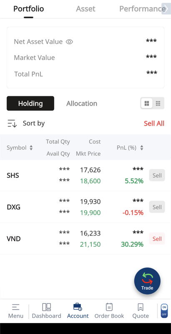Tap the floating Trade button
Image resolution: width=171 pixels, height=334 pixels.
pos(147,281)
